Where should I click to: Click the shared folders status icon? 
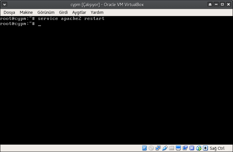(172, 148)
